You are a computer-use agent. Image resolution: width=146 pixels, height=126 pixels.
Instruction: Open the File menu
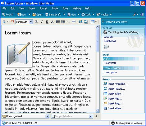point(4,8)
